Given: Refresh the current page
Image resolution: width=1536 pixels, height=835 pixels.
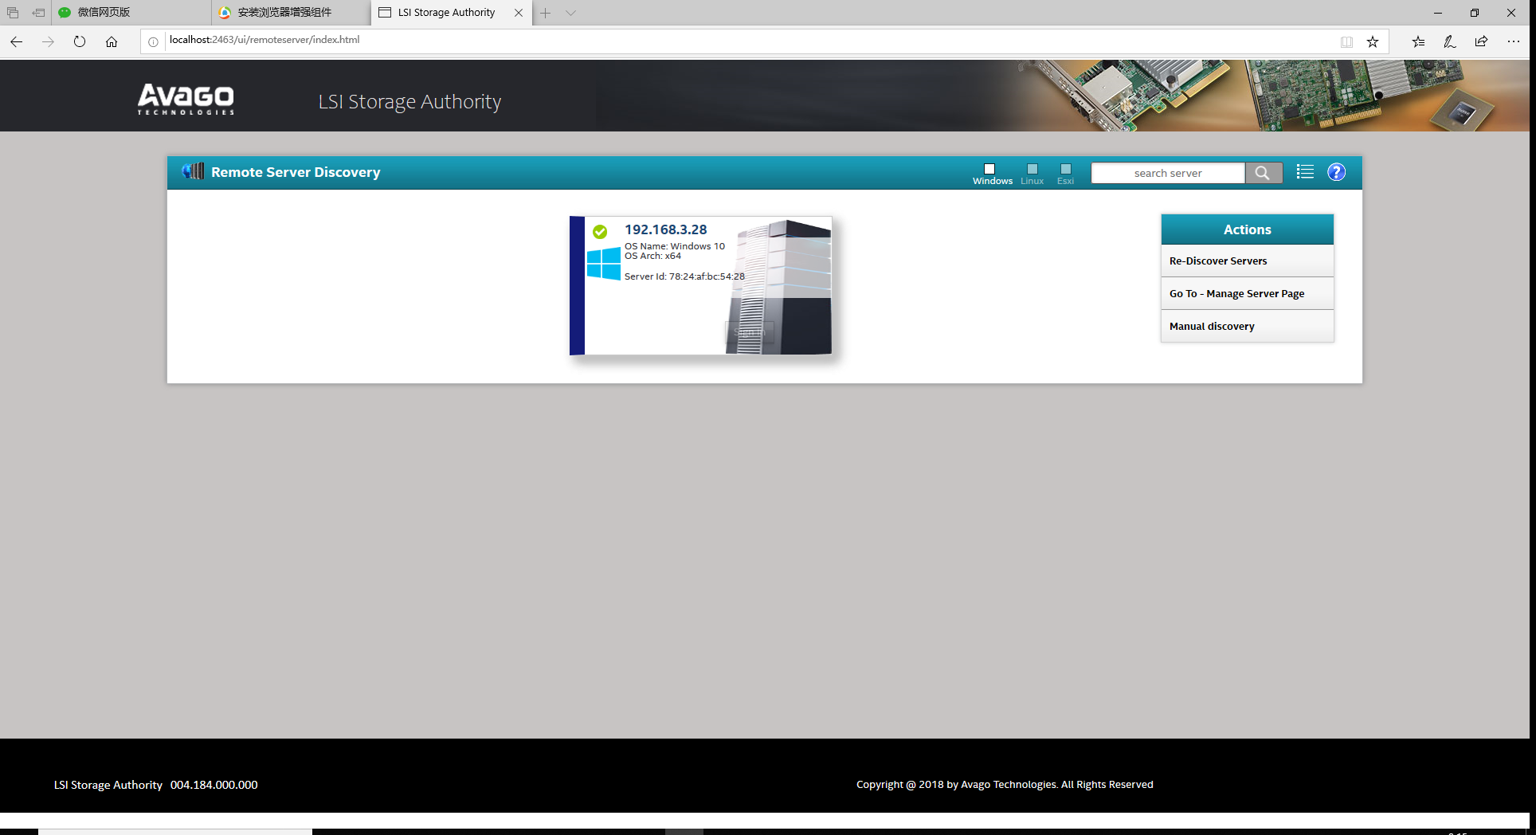Looking at the screenshot, I should tap(80, 41).
